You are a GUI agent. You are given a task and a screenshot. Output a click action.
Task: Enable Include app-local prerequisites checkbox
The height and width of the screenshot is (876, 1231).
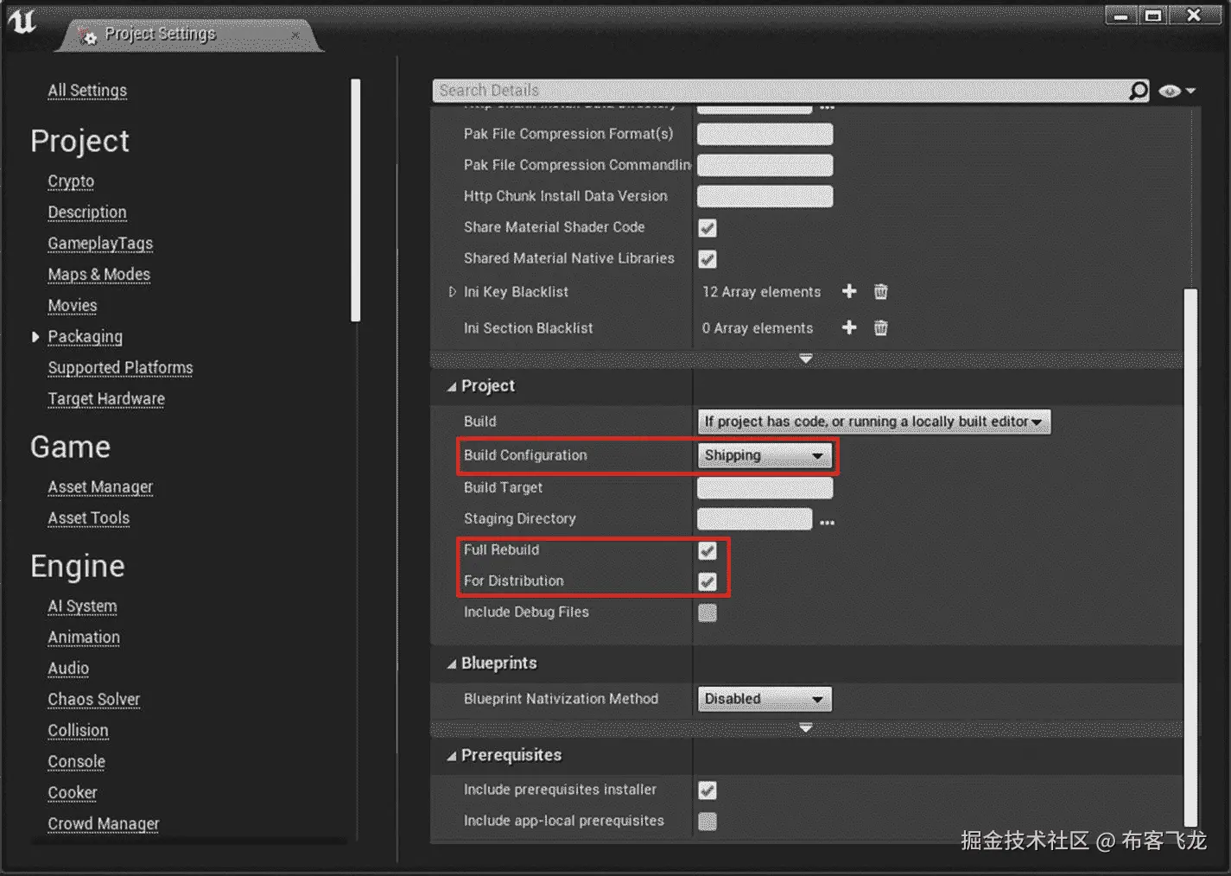coord(708,822)
